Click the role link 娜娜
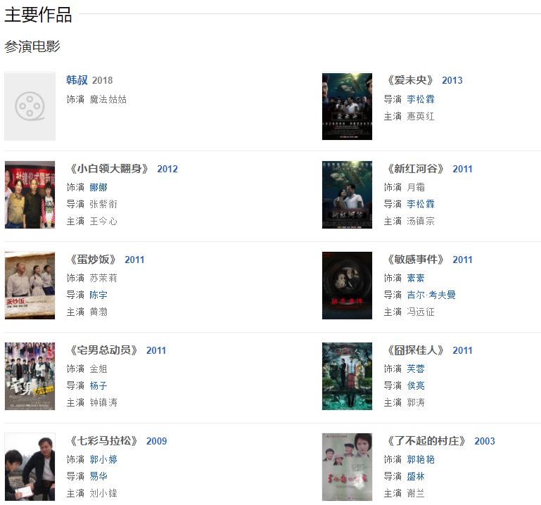The height and width of the screenshot is (505, 541). [98, 187]
